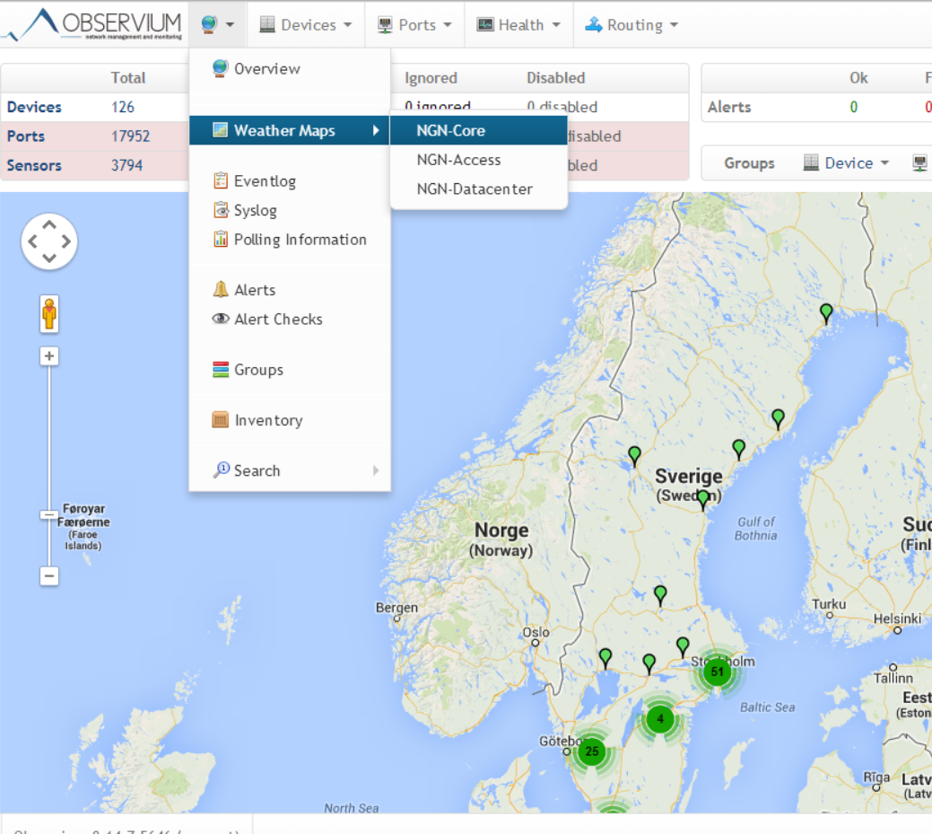The width and height of the screenshot is (932, 834).
Task: Click the Routing arrows icon in navbar
Action: pos(593,24)
